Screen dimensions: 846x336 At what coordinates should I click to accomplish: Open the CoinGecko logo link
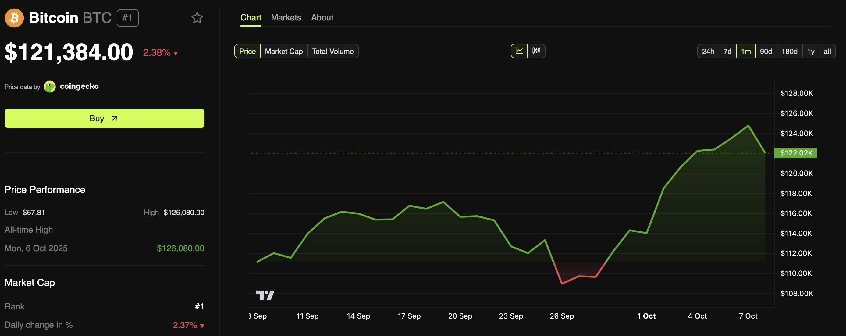pos(50,86)
